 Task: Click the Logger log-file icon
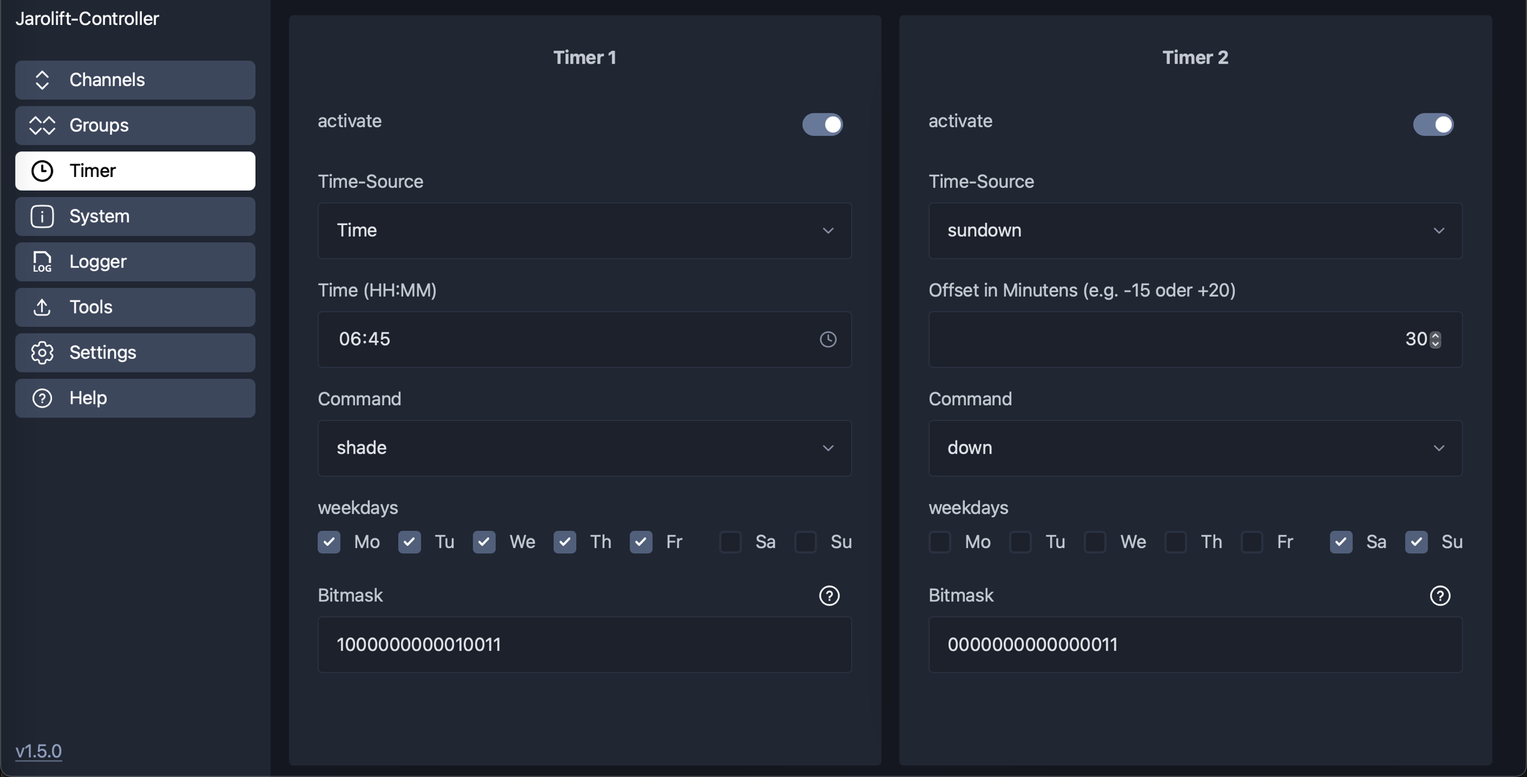coord(42,261)
